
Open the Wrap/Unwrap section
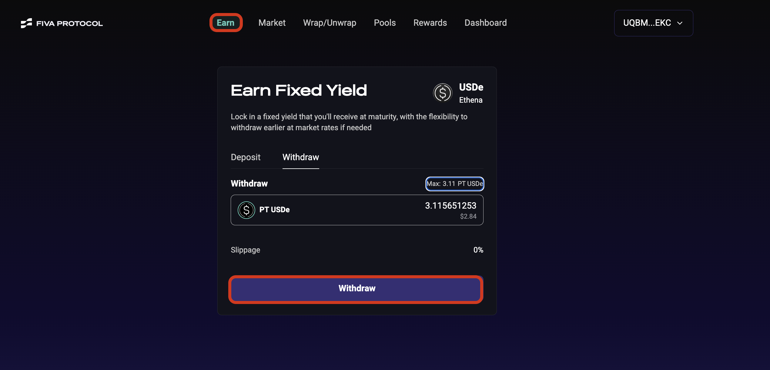[x=330, y=23]
